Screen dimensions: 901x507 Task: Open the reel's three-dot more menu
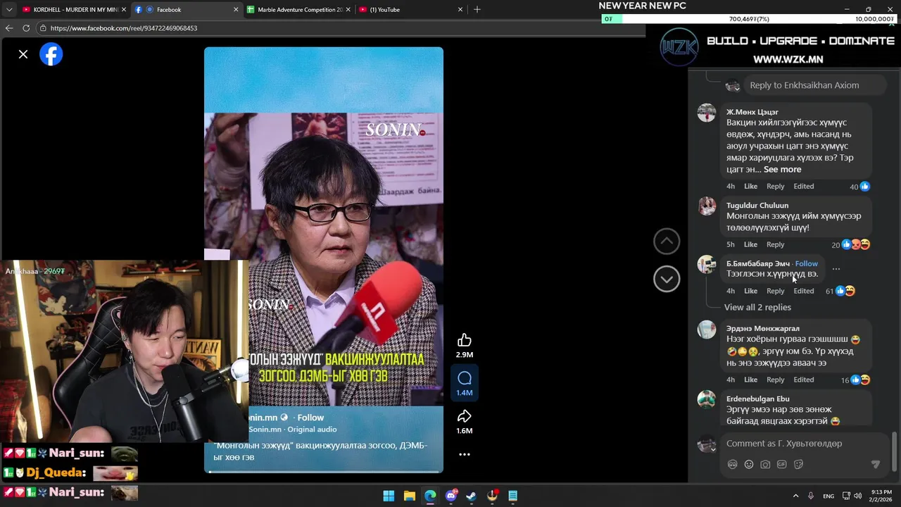click(x=465, y=454)
